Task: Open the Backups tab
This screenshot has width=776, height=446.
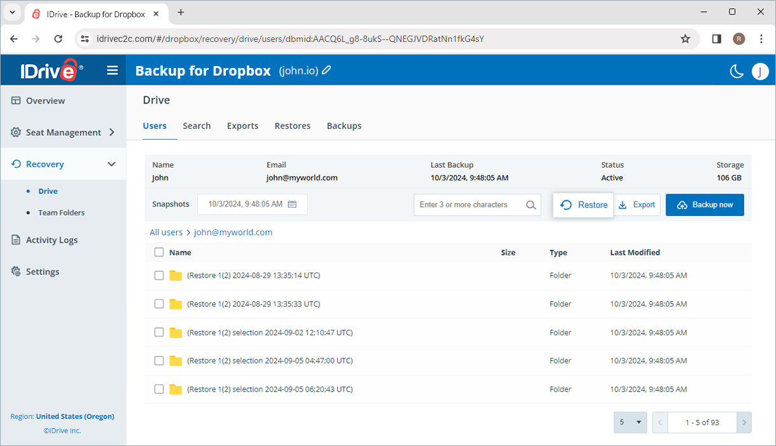Action: point(344,126)
